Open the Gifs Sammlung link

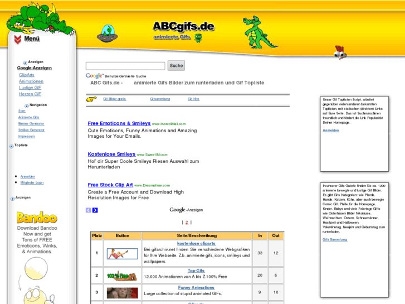click(x=335, y=239)
